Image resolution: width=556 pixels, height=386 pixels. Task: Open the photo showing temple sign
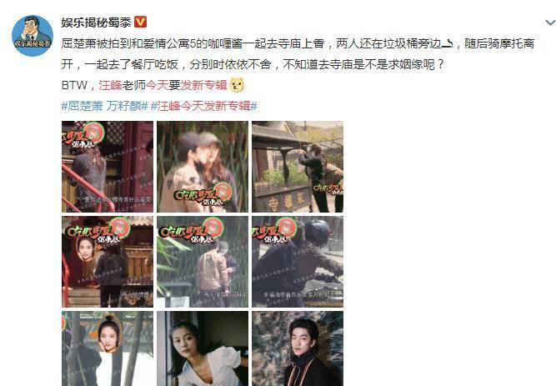pyautogui.click(x=298, y=167)
